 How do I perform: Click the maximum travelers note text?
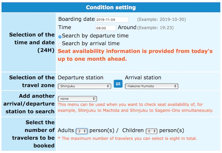point(128,139)
